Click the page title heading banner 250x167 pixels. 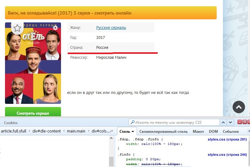coord(111,13)
